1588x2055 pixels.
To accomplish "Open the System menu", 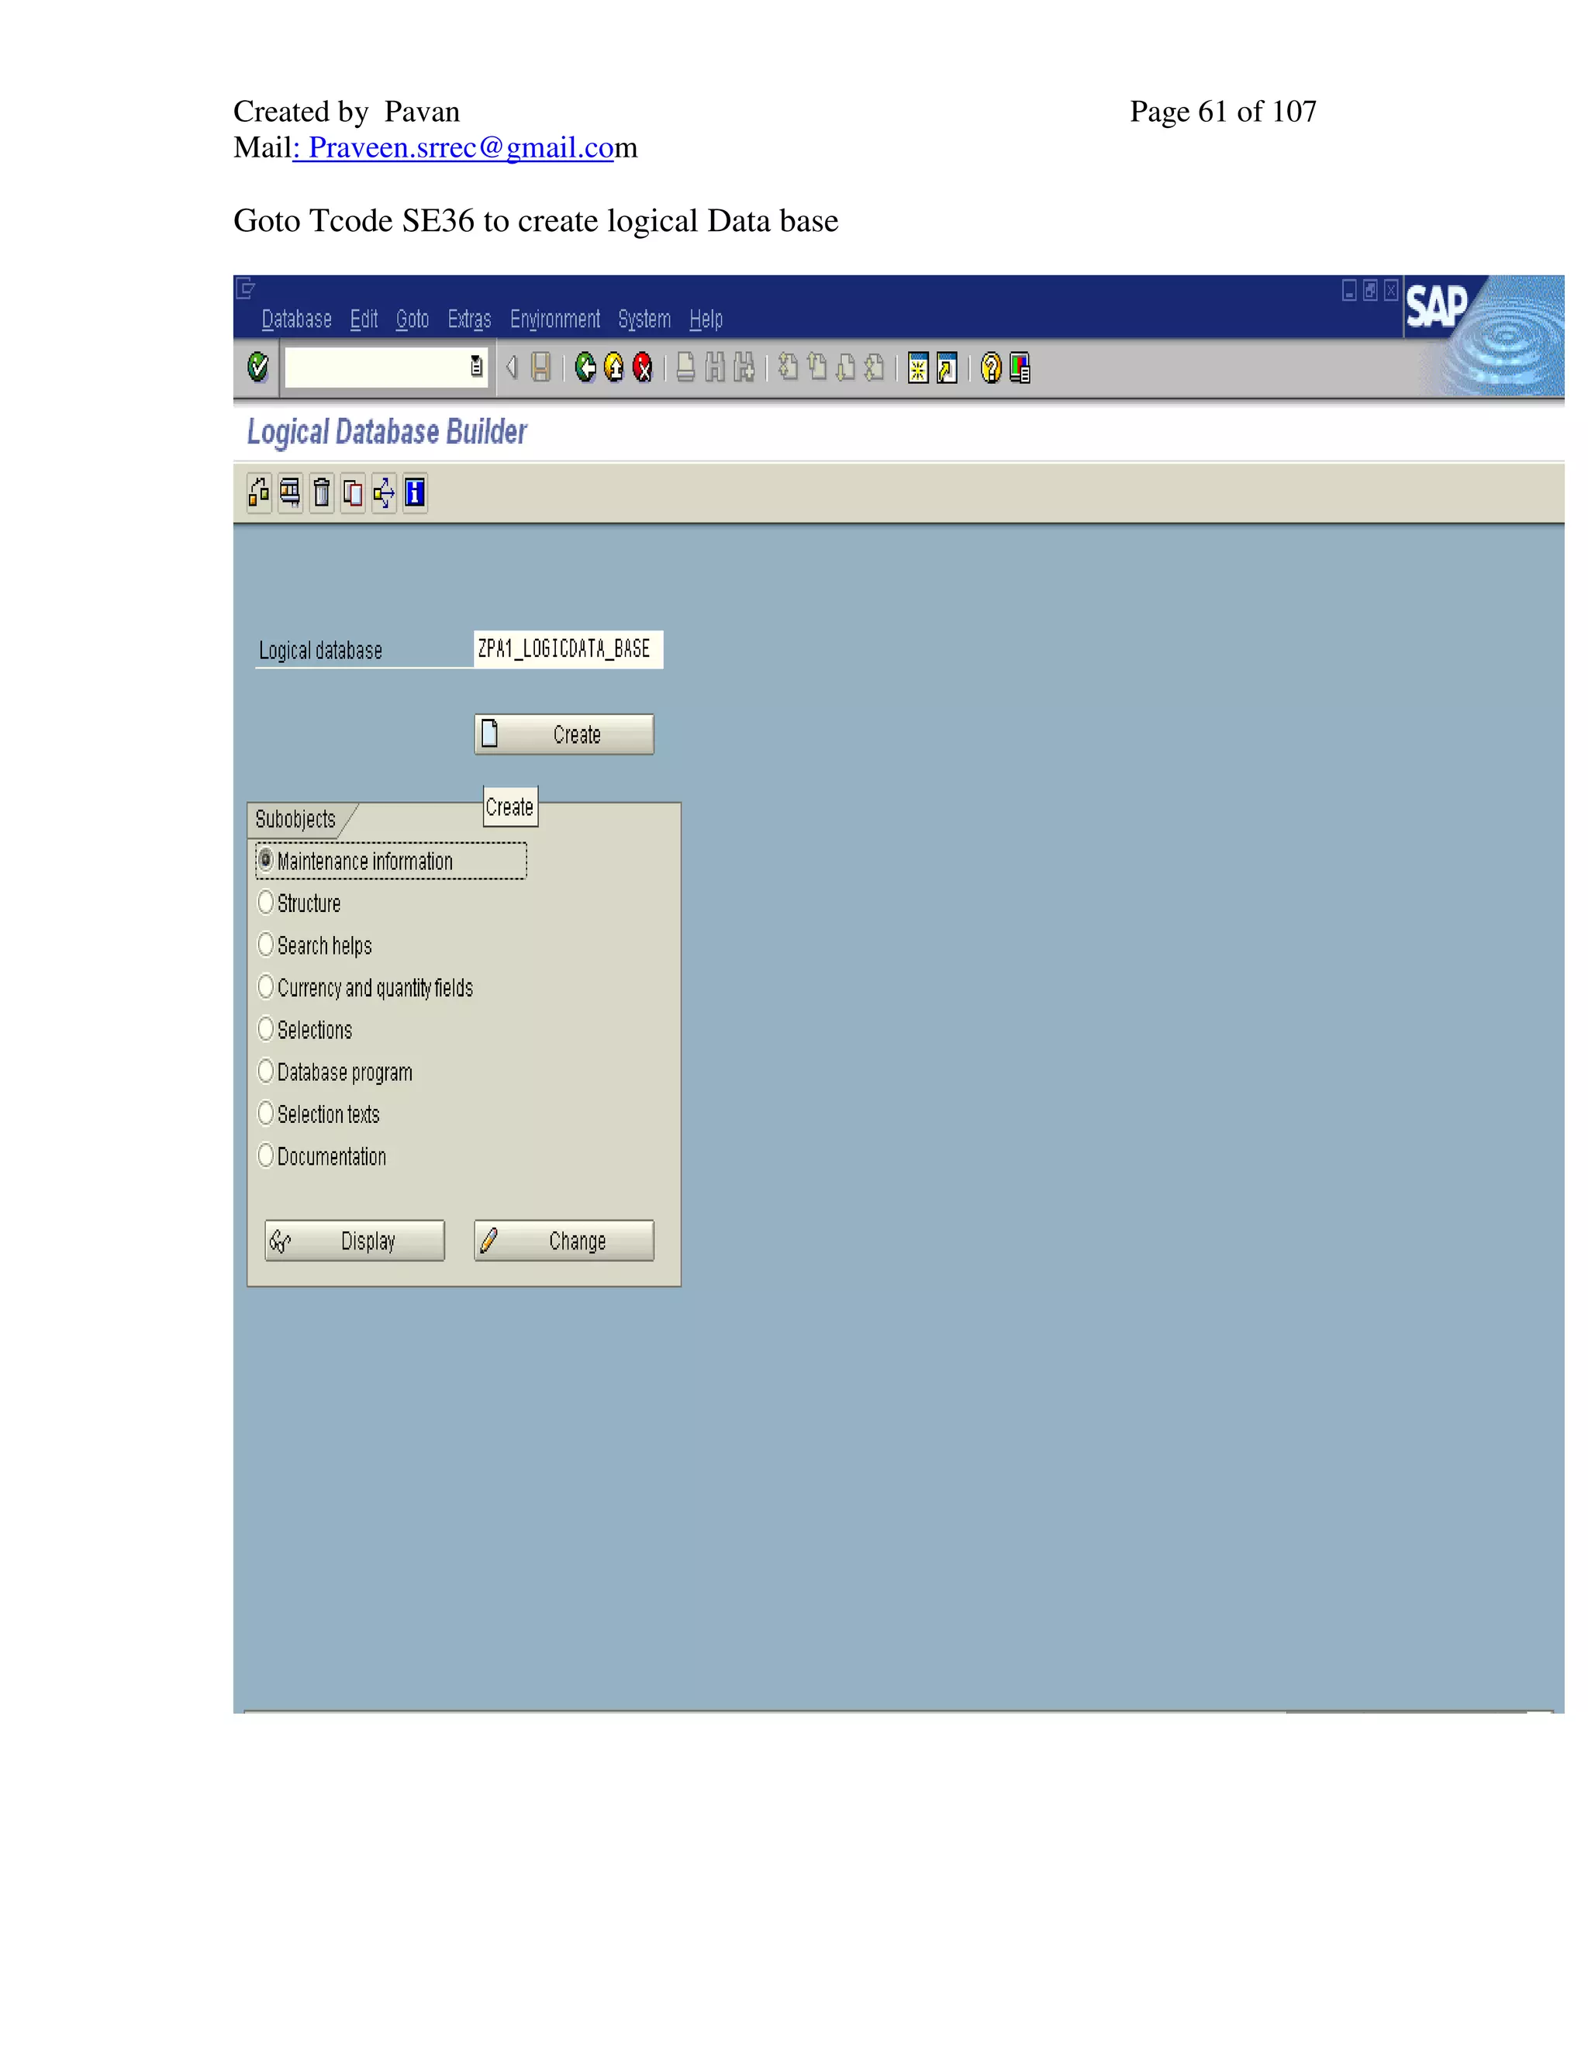I will click(644, 320).
